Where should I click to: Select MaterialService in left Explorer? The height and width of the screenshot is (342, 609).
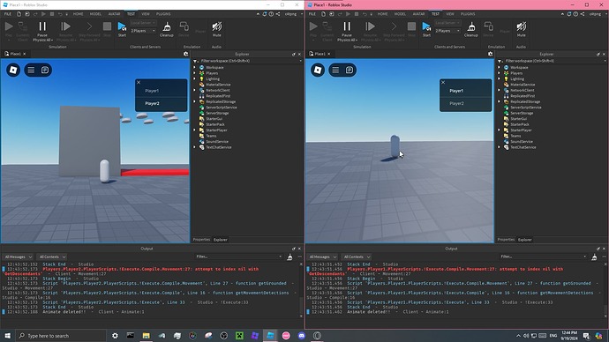[x=218, y=85]
